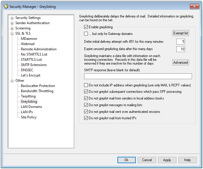Expand the Security Settings tree node

(x=12, y=18)
